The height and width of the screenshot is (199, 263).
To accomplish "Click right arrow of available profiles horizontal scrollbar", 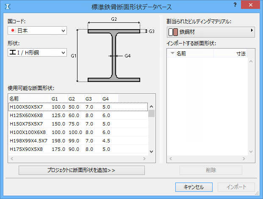I will 144,158.
